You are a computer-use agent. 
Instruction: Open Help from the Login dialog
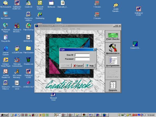[x=90, y=66]
